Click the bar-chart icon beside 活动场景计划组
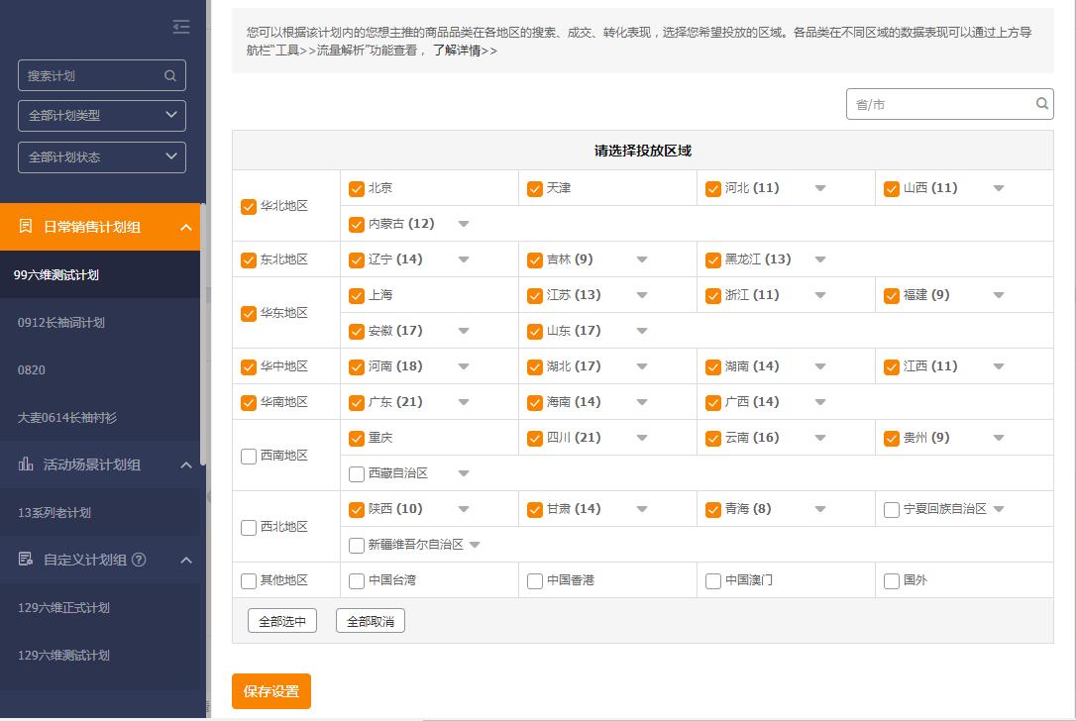Viewport: 1076px width, 721px height. pyautogui.click(x=25, y=463)
